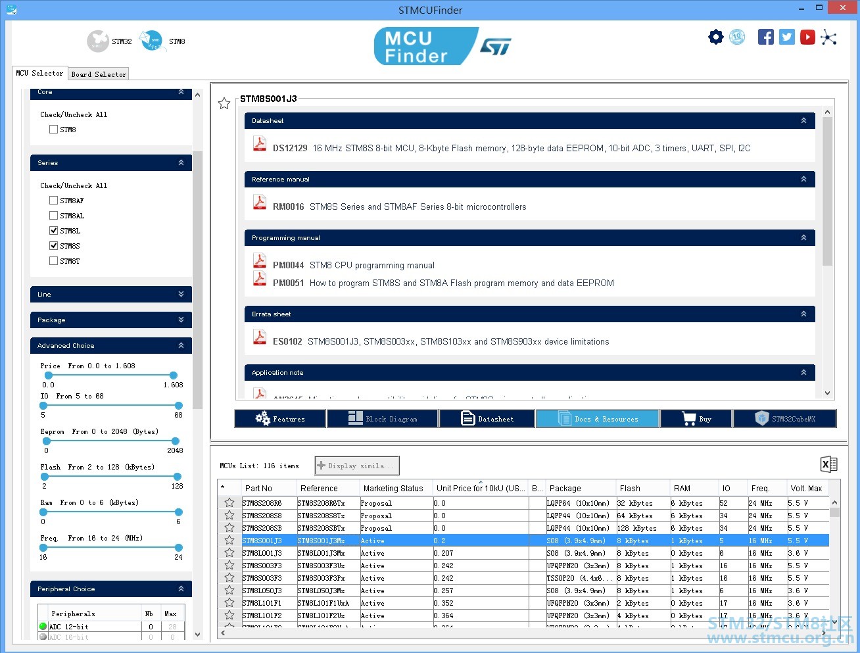The height and width of the screenshot is (653, 860).
Task: Click the Price maximum slider handle
Action: 174,375
